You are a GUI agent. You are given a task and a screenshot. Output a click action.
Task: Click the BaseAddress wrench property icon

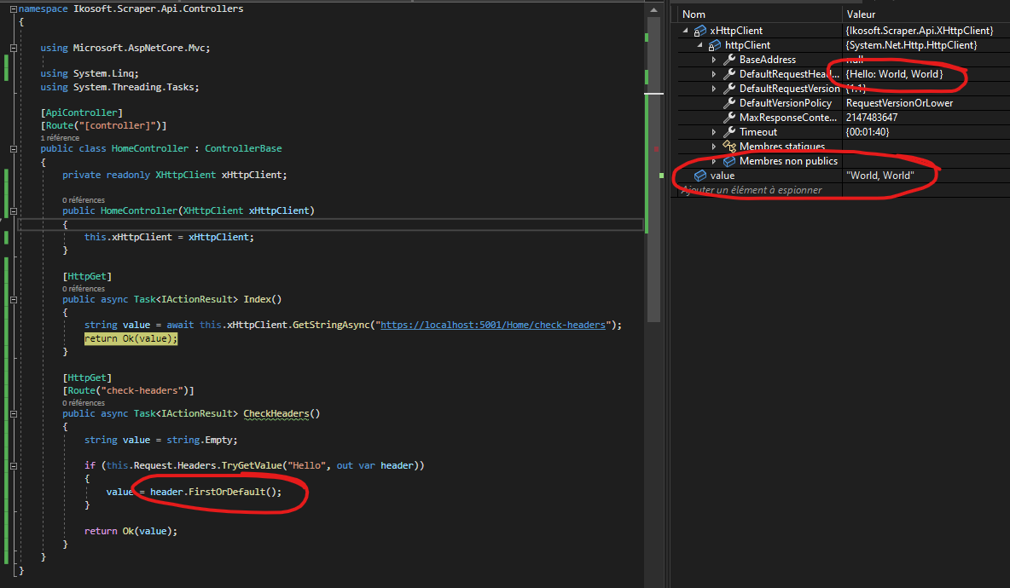729,59
